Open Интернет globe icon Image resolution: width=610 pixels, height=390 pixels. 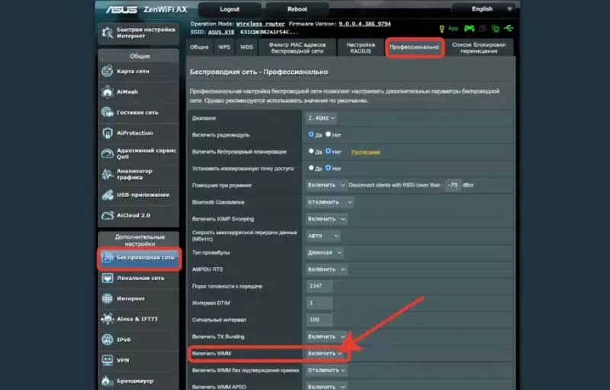pos(108,298)
